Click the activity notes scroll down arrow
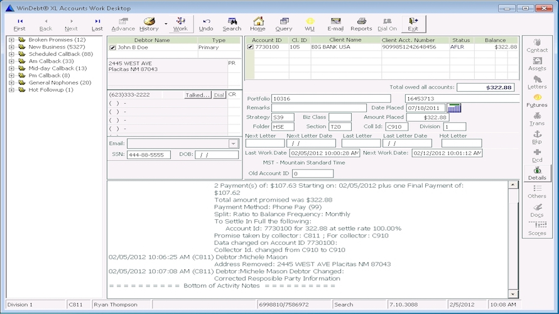 coord(513,294)
